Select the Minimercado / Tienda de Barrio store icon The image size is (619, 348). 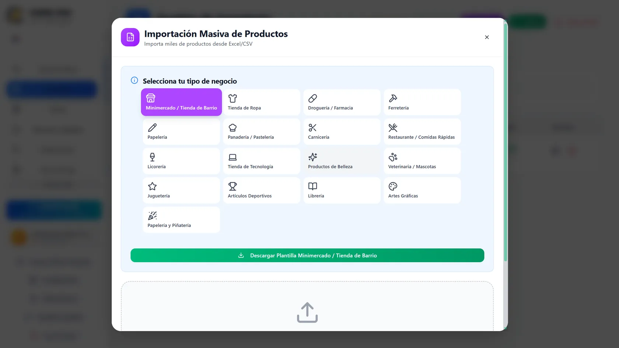150,98
